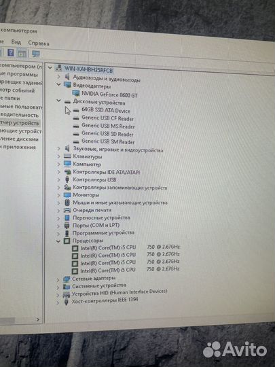Select the Мыши и иные указывающие устройства label
The image size is (275, 367).
pyautogui.click(x=120, y=203)
